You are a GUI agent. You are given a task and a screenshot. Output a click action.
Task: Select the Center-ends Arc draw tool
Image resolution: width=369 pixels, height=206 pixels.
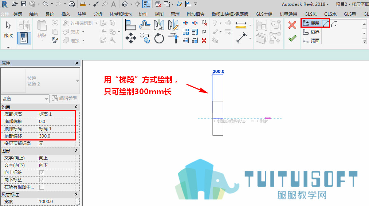click(x=333, y=23)
